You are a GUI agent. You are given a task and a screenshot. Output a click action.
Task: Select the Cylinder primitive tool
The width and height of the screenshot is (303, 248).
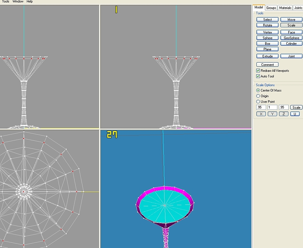pos(291,44)
